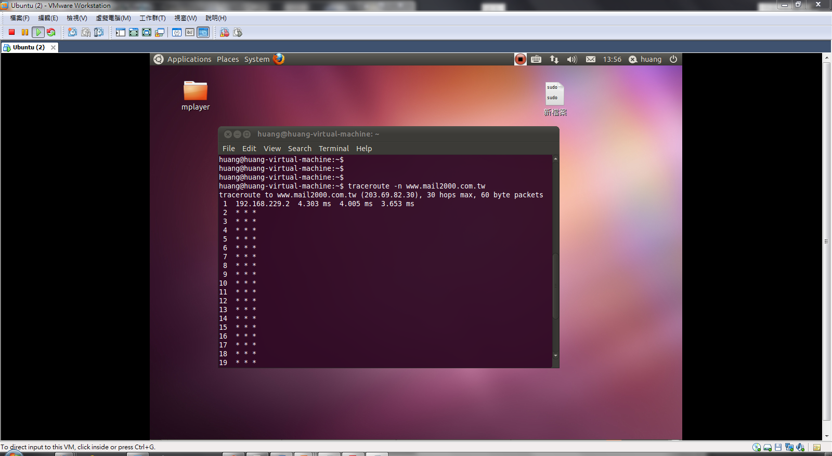Click the green Power On play icon

click(38, 32)
